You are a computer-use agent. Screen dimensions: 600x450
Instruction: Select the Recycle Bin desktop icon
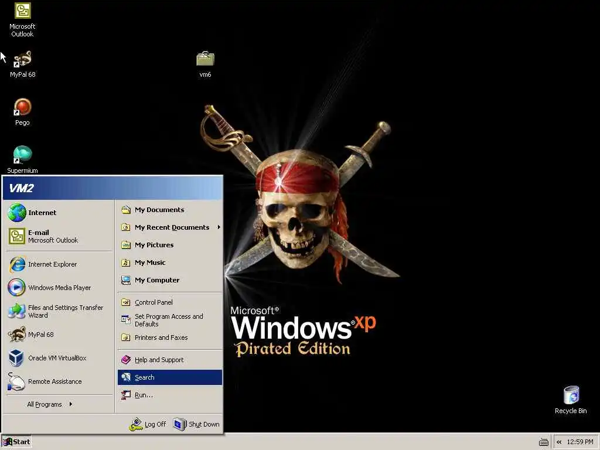pos(571,400)
